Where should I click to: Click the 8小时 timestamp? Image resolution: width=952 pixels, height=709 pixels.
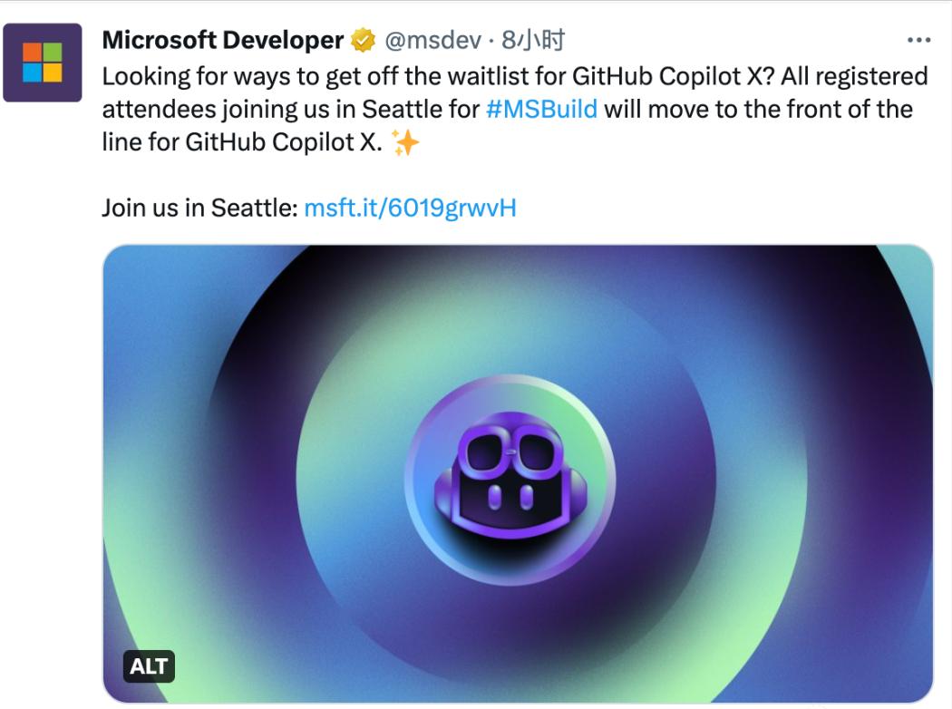(x=533, y=41)
